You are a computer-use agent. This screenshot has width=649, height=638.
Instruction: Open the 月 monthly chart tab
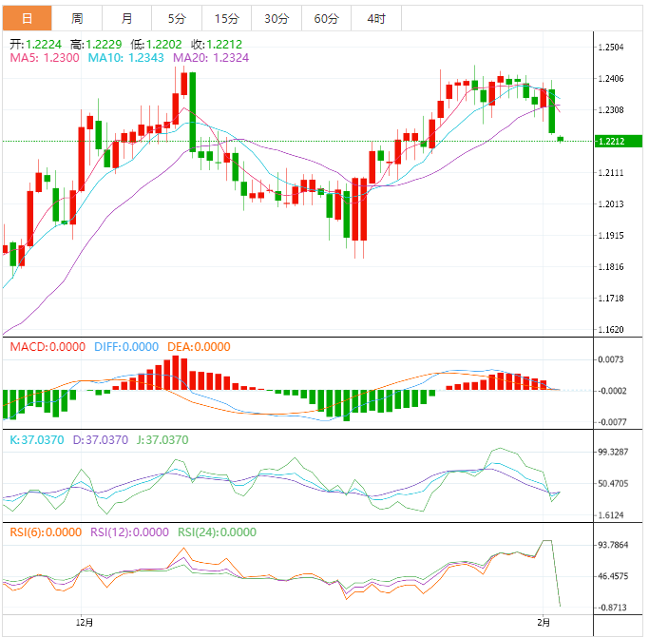click(x=127, y=18)
